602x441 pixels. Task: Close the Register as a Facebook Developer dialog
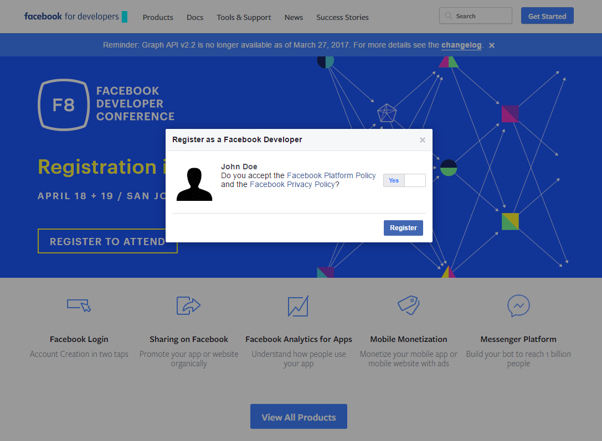tap(423, 140)
